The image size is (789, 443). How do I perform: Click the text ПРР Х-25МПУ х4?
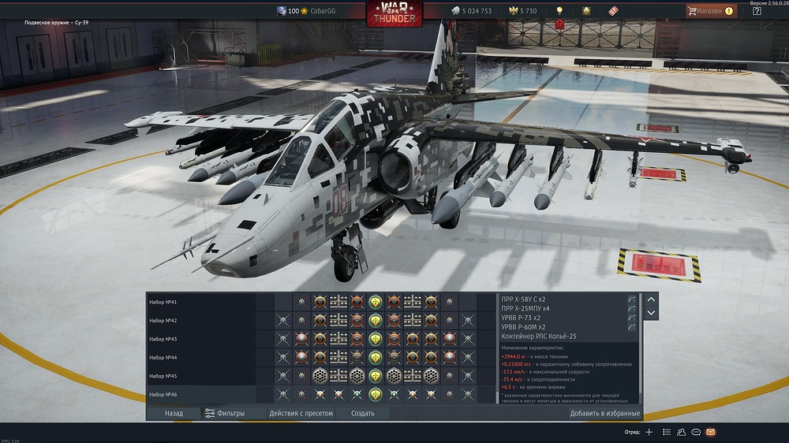click(525, 309)
